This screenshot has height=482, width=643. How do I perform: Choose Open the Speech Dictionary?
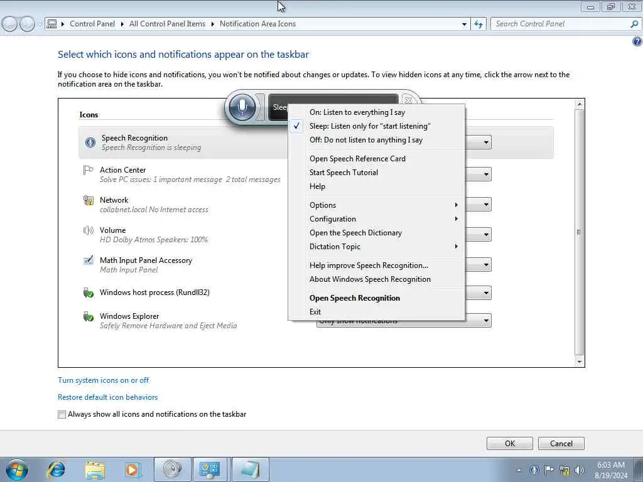pyautogui.click(x=377, y=233)
